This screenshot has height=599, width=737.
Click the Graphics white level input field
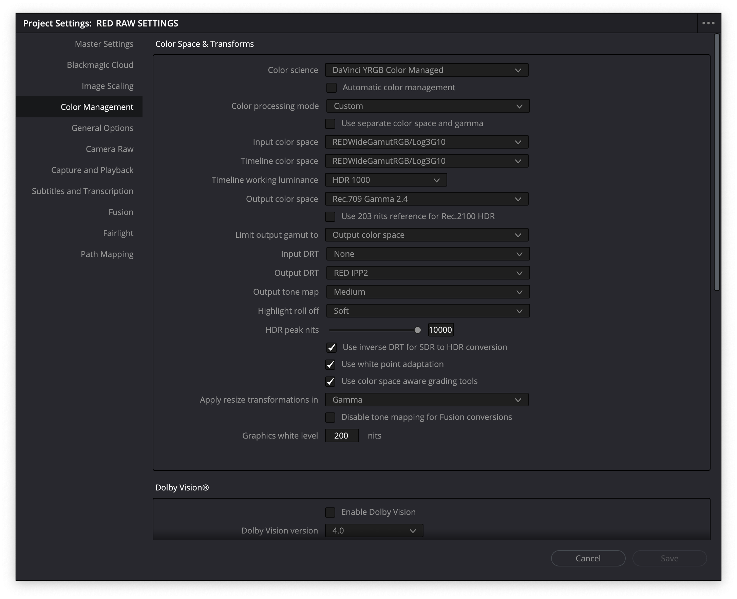[x=341, y=436]
